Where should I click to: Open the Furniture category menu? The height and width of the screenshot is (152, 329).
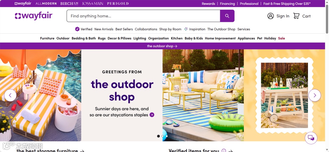pyautogui.click(x=47, y=38)
